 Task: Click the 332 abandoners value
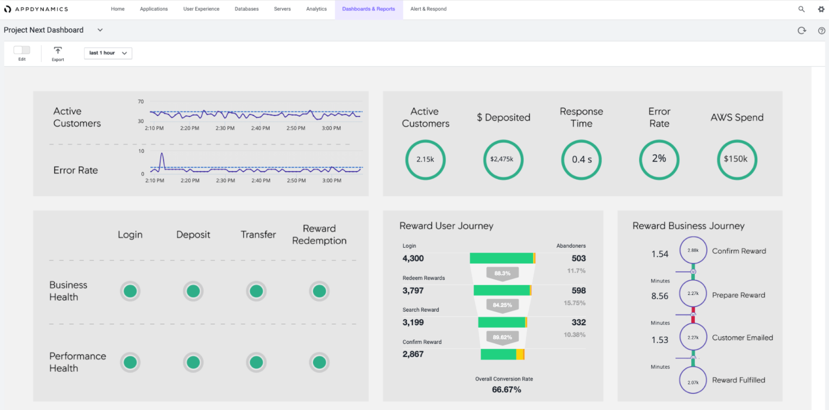coord(579,322)
